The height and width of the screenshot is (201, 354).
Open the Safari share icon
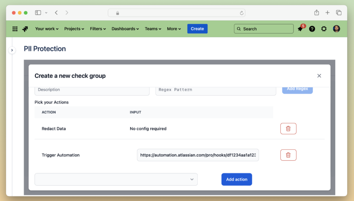point(317,13)
